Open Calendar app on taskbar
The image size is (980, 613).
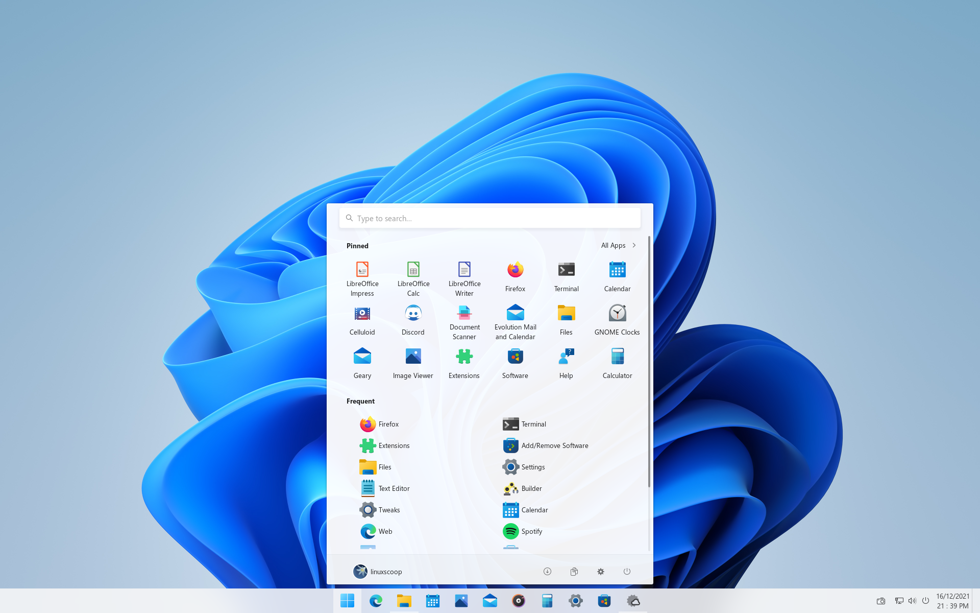433,601
